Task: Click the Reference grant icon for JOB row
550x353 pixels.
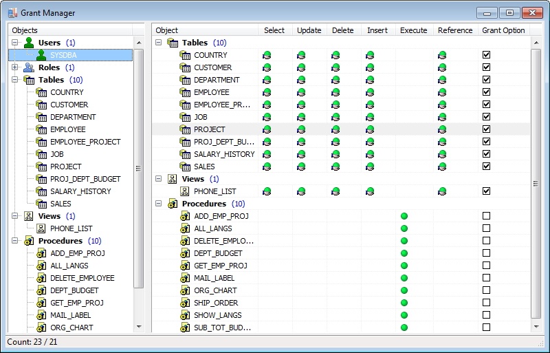Action: pyautogui.click(x=442, y=117)
